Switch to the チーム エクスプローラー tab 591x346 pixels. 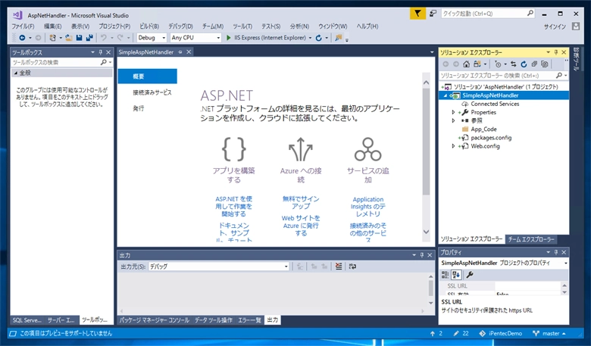coord(531,239)
